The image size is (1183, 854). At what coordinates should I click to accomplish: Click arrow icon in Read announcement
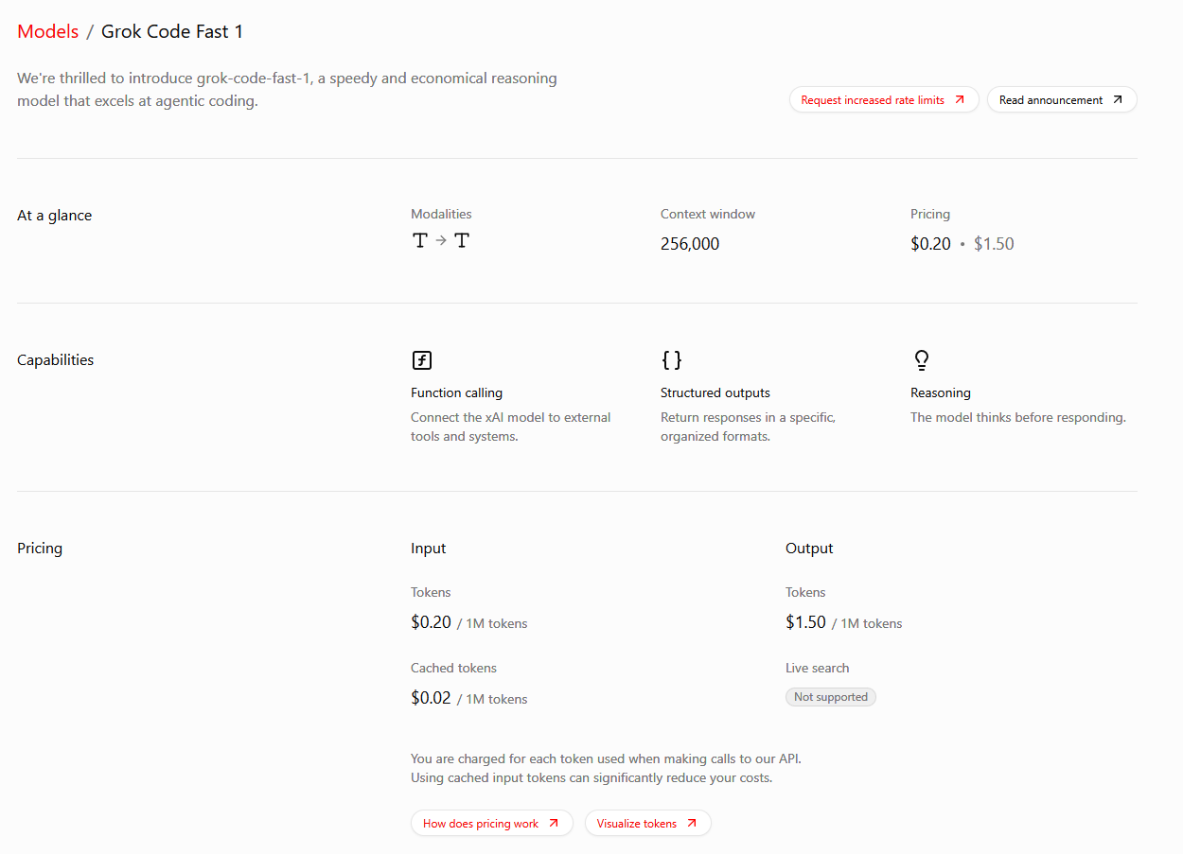tap(1118, 99)
